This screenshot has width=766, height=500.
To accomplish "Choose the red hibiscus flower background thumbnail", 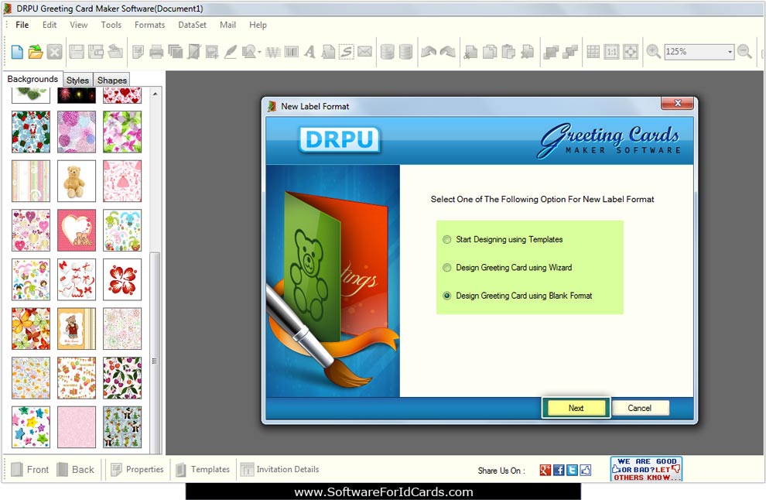I will click(122, 279).
